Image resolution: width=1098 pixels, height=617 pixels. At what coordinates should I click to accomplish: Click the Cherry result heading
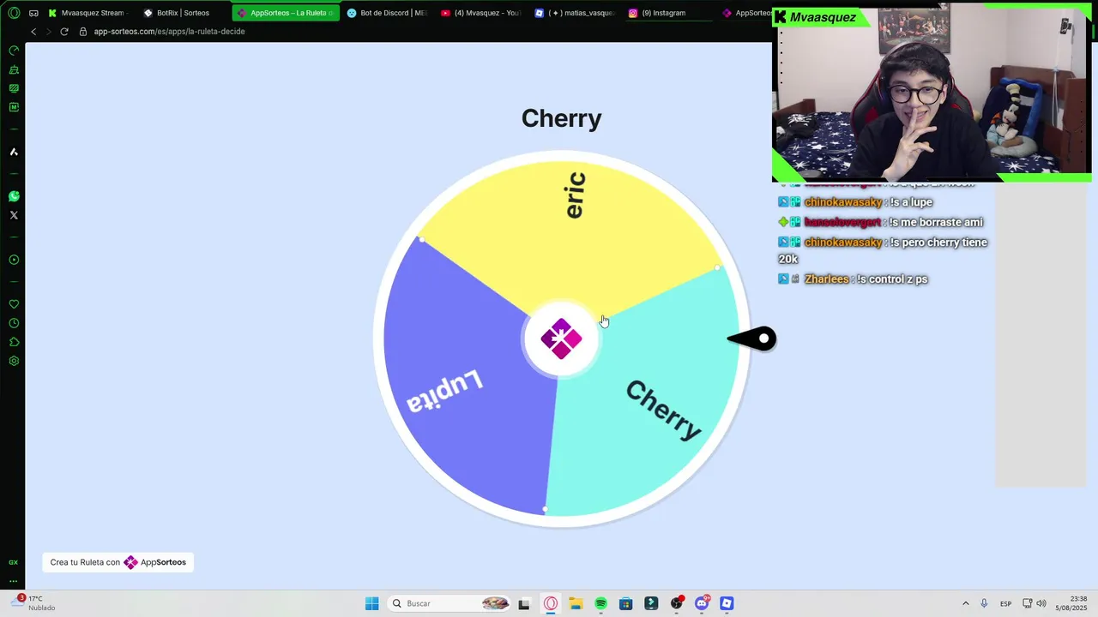coord(561,118)
